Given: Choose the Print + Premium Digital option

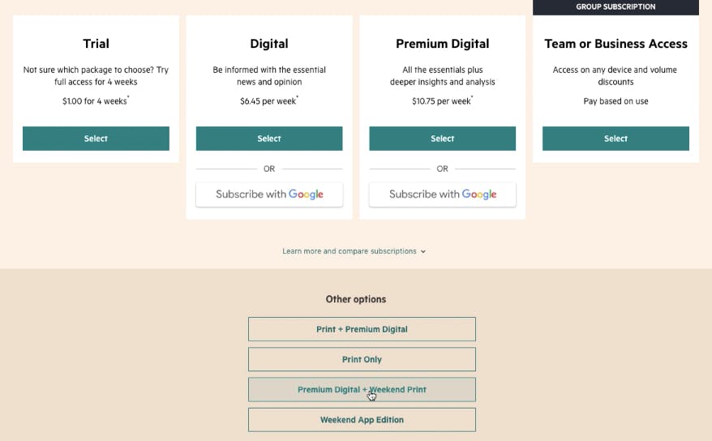Looking at the screenshot, I should click(362, 329).
